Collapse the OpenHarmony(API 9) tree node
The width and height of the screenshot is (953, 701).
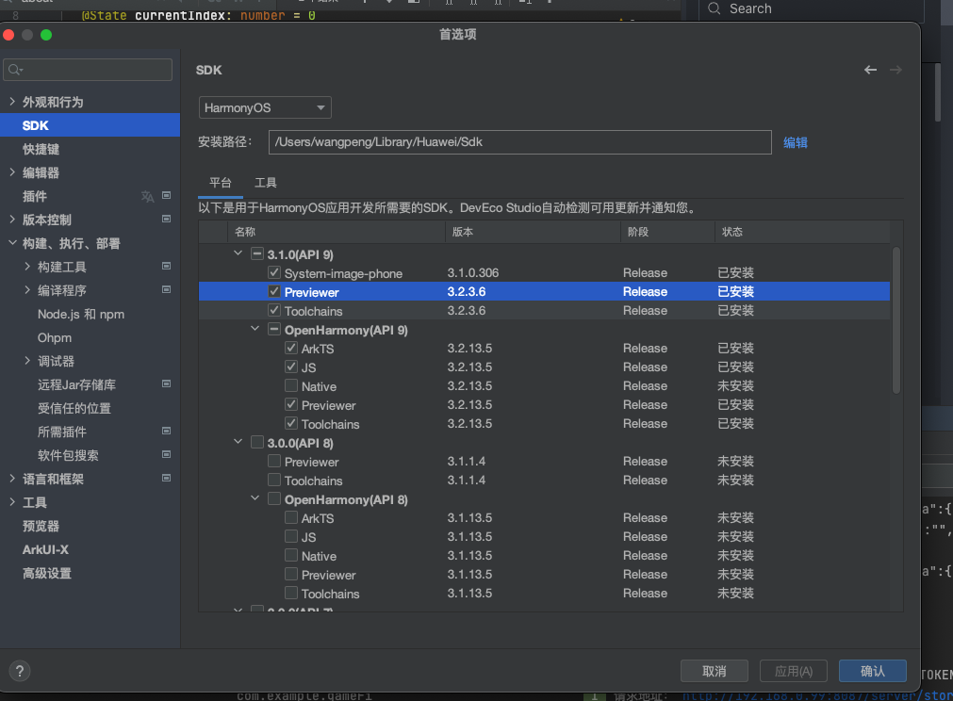(x=255, y=329)
